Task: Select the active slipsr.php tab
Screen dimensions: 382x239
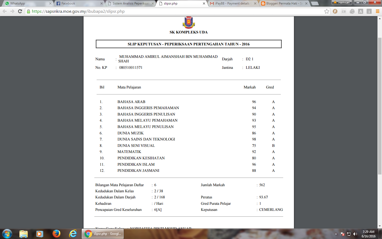Action: (181, 3)
